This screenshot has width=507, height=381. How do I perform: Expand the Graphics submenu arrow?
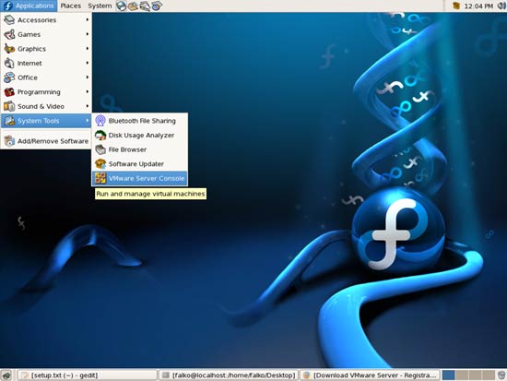(x=88, y=49)
